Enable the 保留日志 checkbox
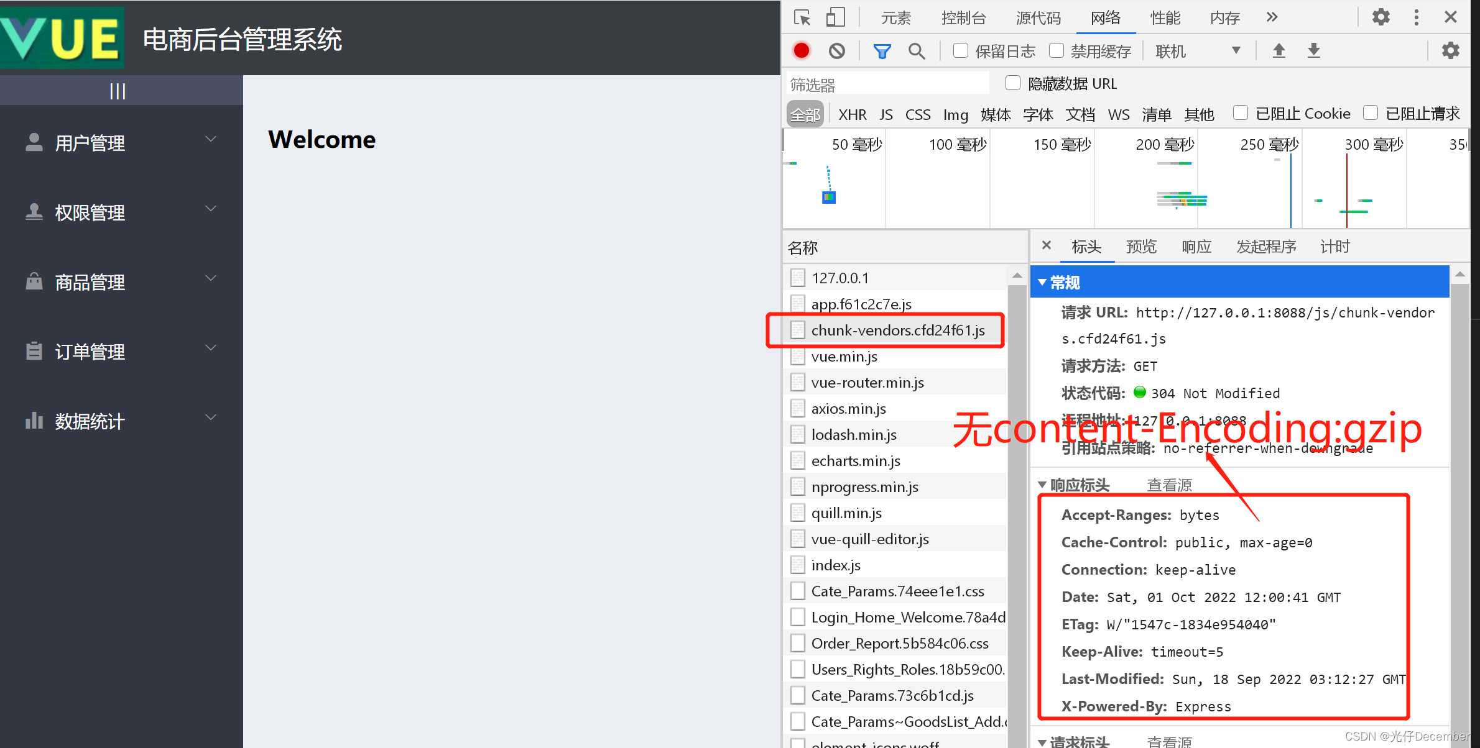Screen dimensions: 1480x748 961,50
